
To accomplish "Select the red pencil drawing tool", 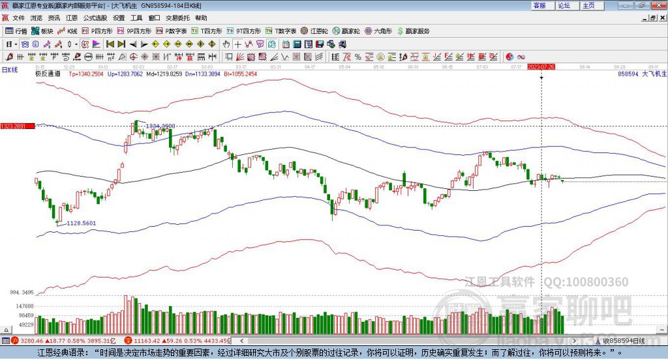I will click(9, 57).
